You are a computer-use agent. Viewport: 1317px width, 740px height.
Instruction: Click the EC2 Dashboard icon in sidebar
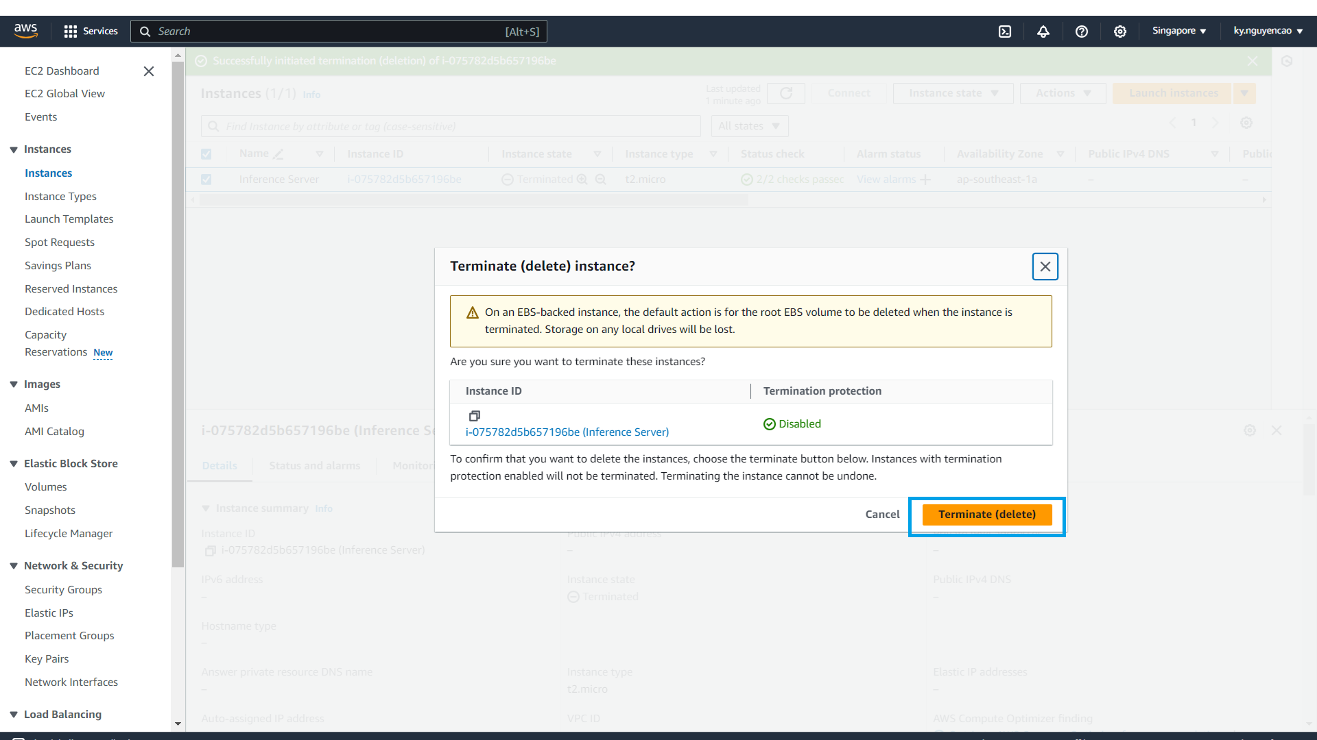point(62,70)
